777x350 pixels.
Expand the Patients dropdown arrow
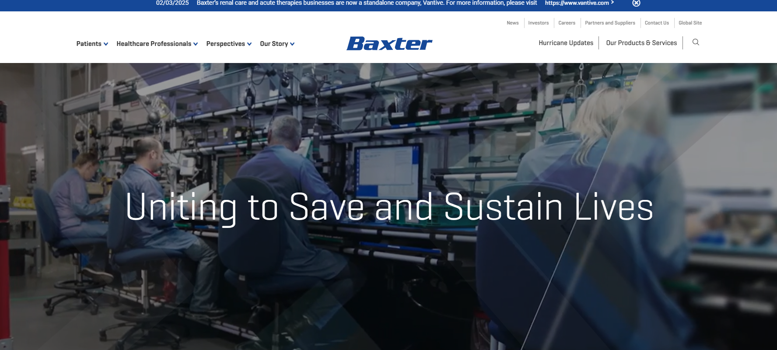[106, 44]
